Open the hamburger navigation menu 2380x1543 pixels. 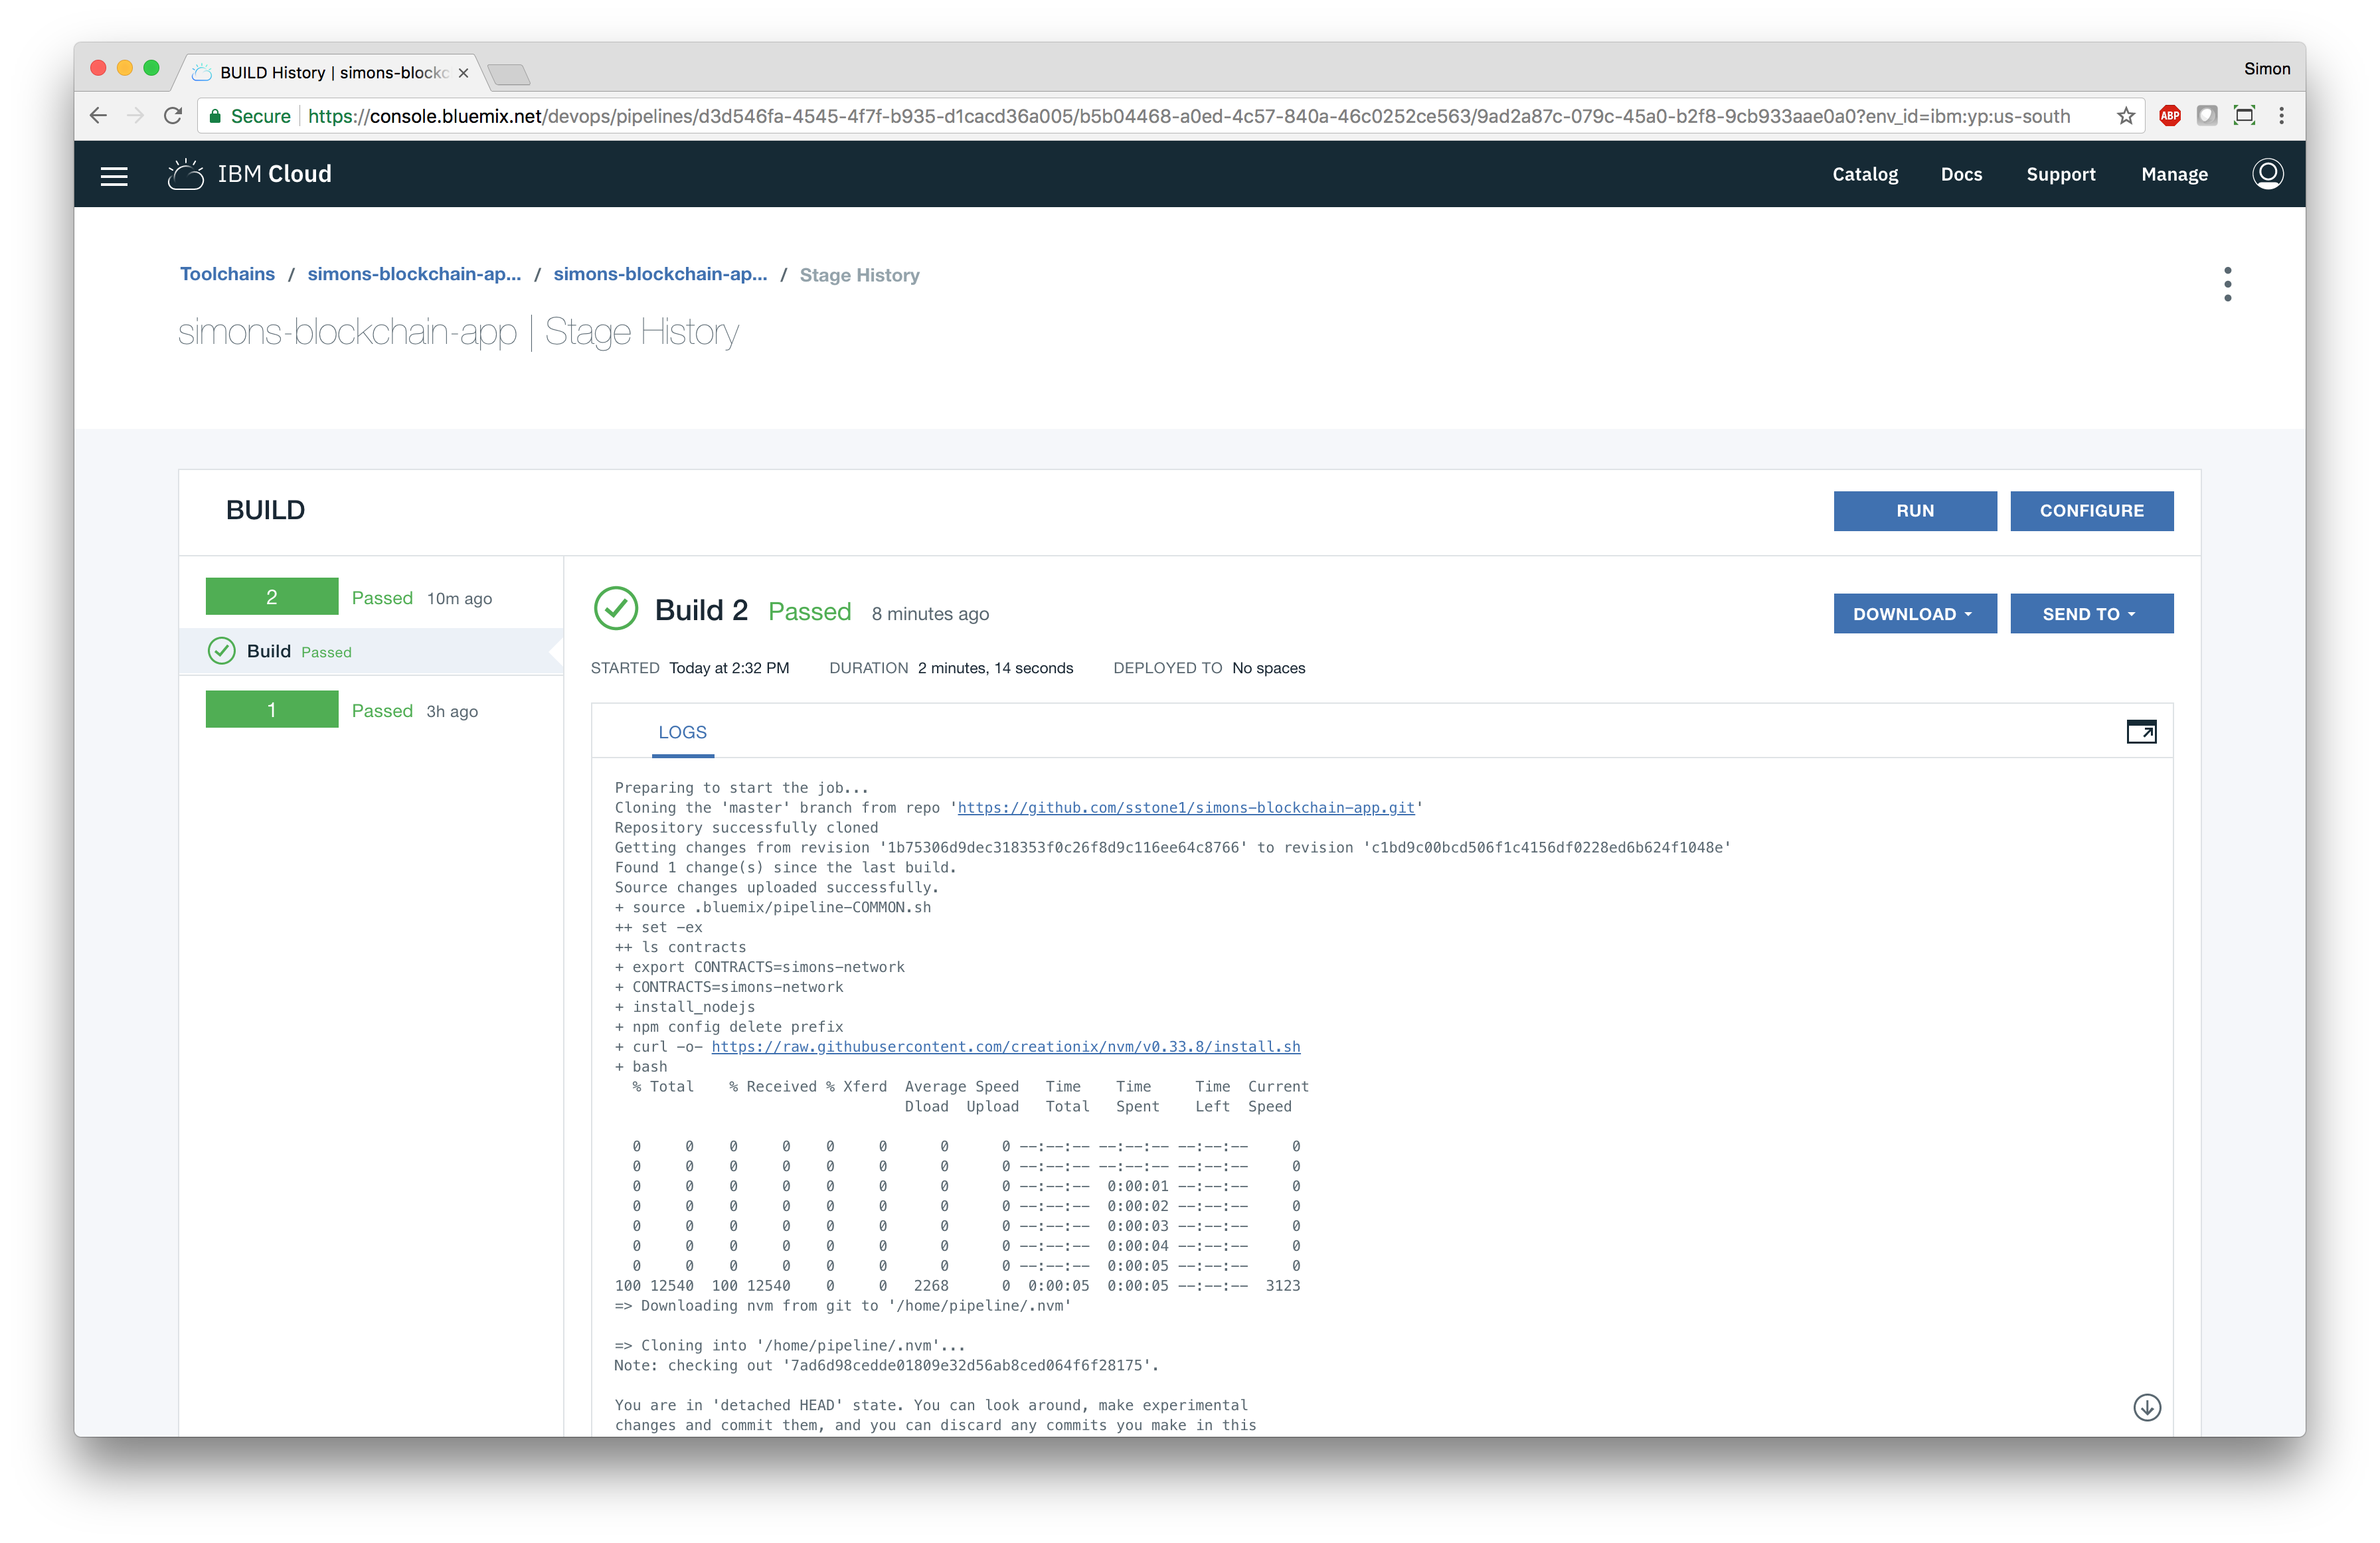(114, 175)
